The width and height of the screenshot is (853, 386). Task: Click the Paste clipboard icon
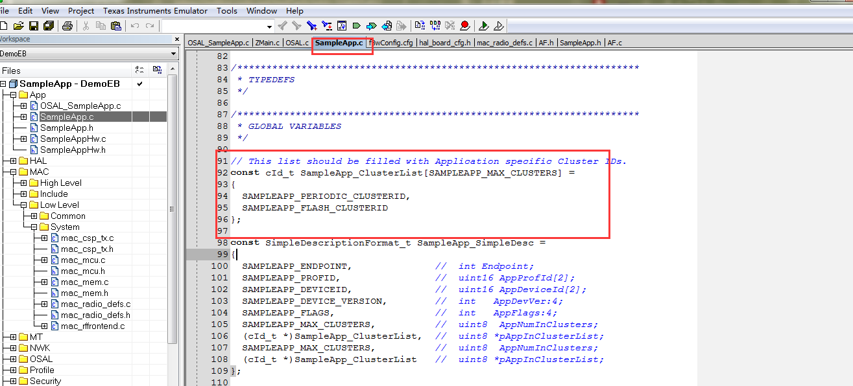(x=116, y=26)
